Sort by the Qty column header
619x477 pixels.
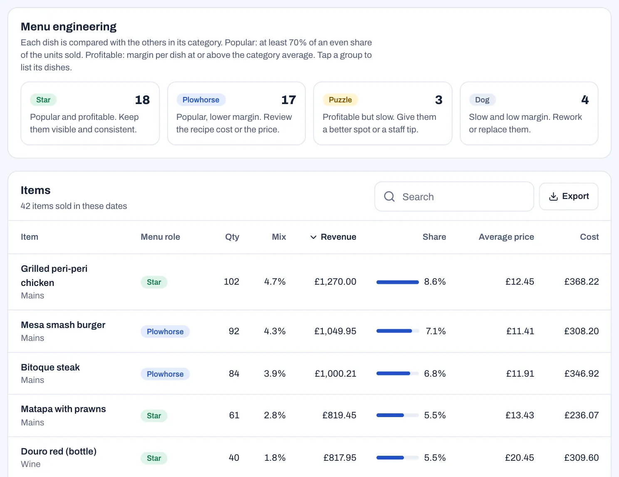pos(232,237)
